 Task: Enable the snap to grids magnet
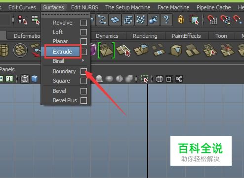(212, 20)
